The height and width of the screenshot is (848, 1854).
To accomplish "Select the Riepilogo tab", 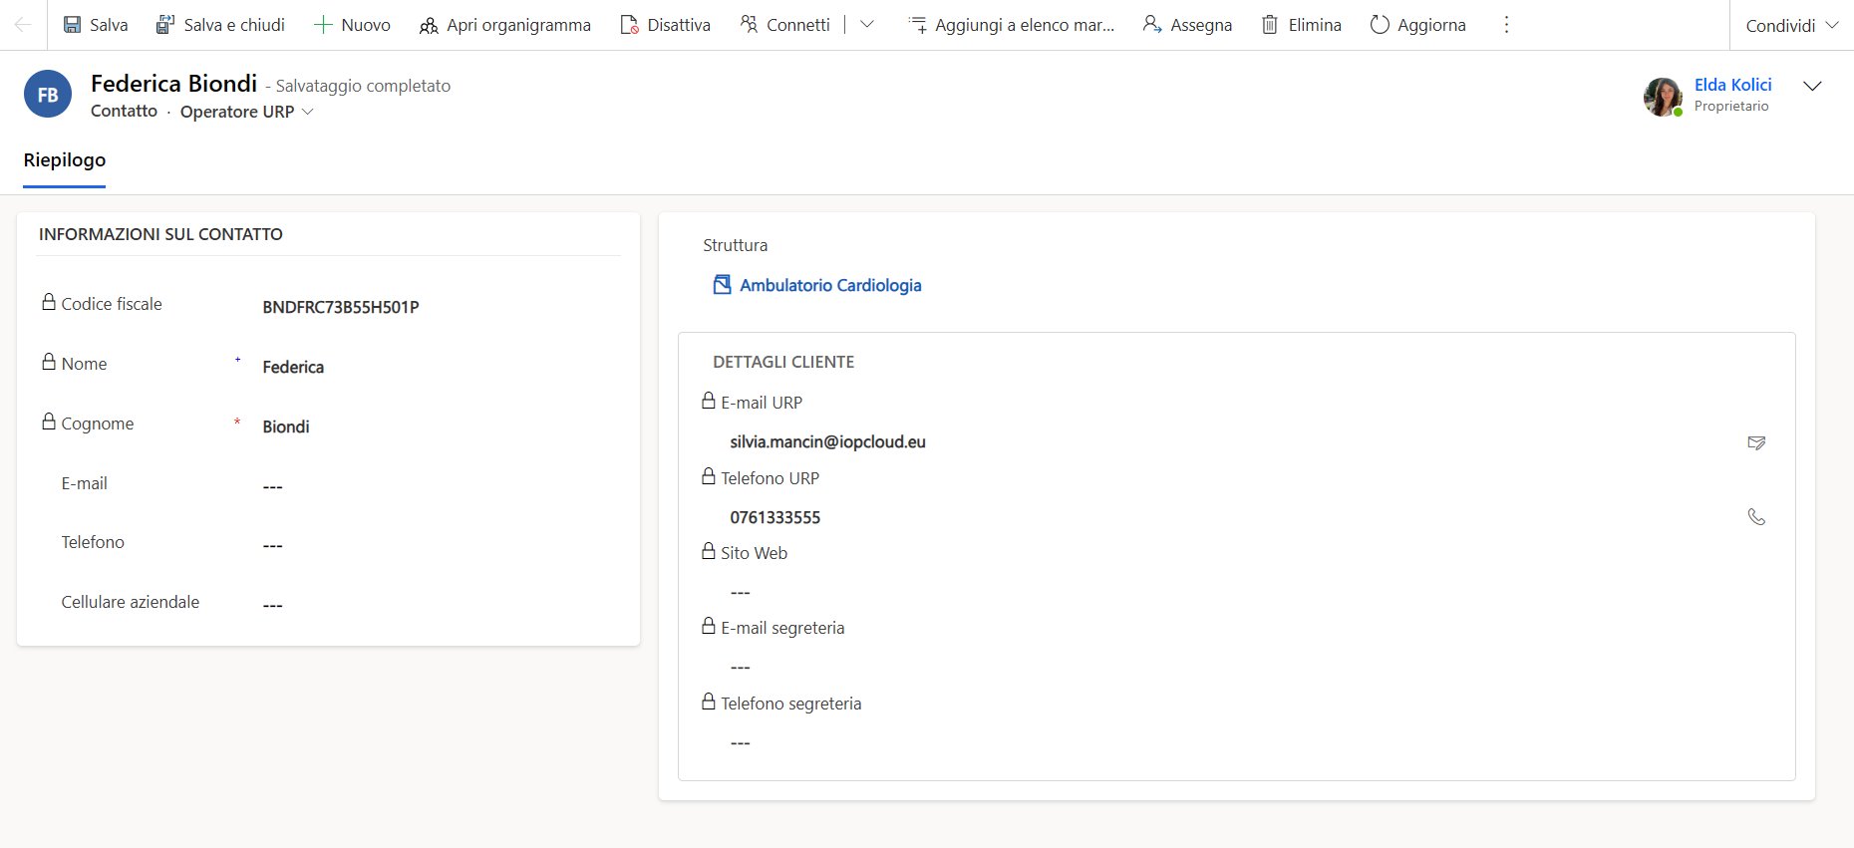I will (x=65, y=160).
